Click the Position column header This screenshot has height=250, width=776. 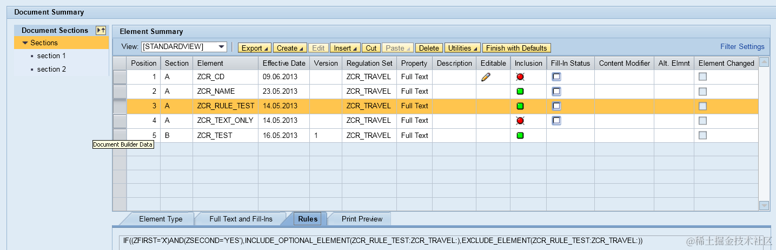pos(144,63)
